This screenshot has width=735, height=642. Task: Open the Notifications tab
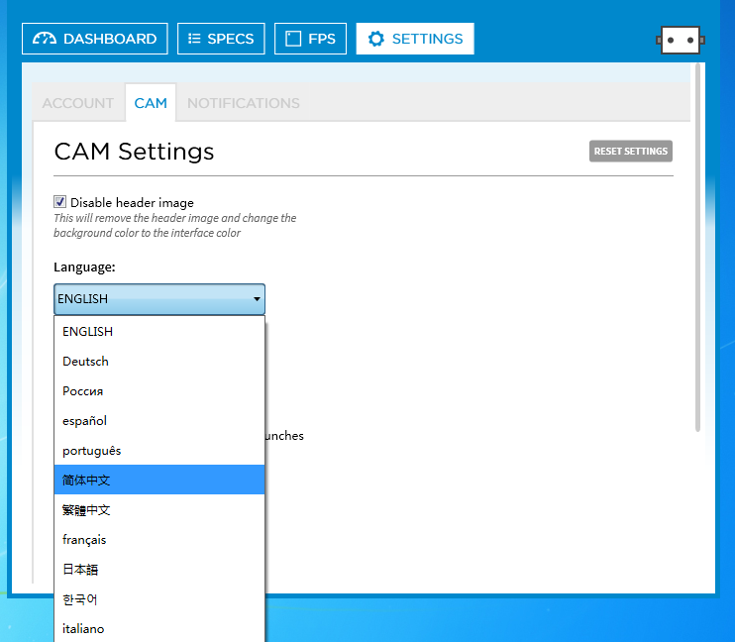(x=243, y=103)
